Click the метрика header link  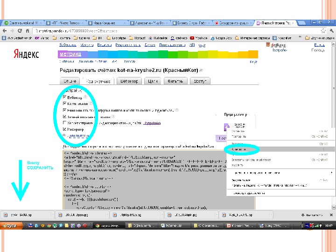coord(70,54)
